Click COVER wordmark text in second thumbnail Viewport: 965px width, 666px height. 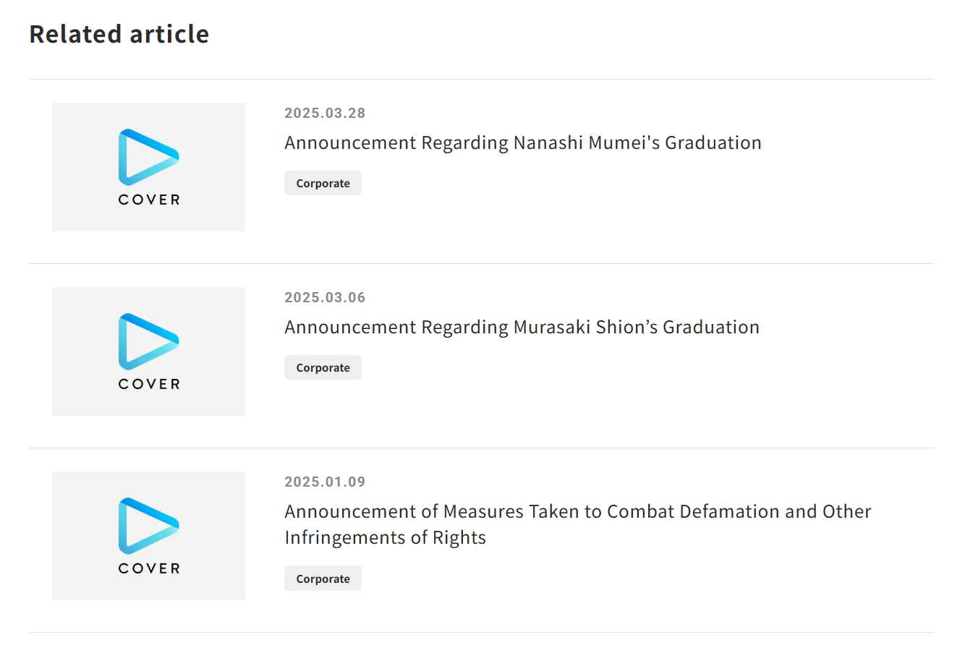[149, 384]
